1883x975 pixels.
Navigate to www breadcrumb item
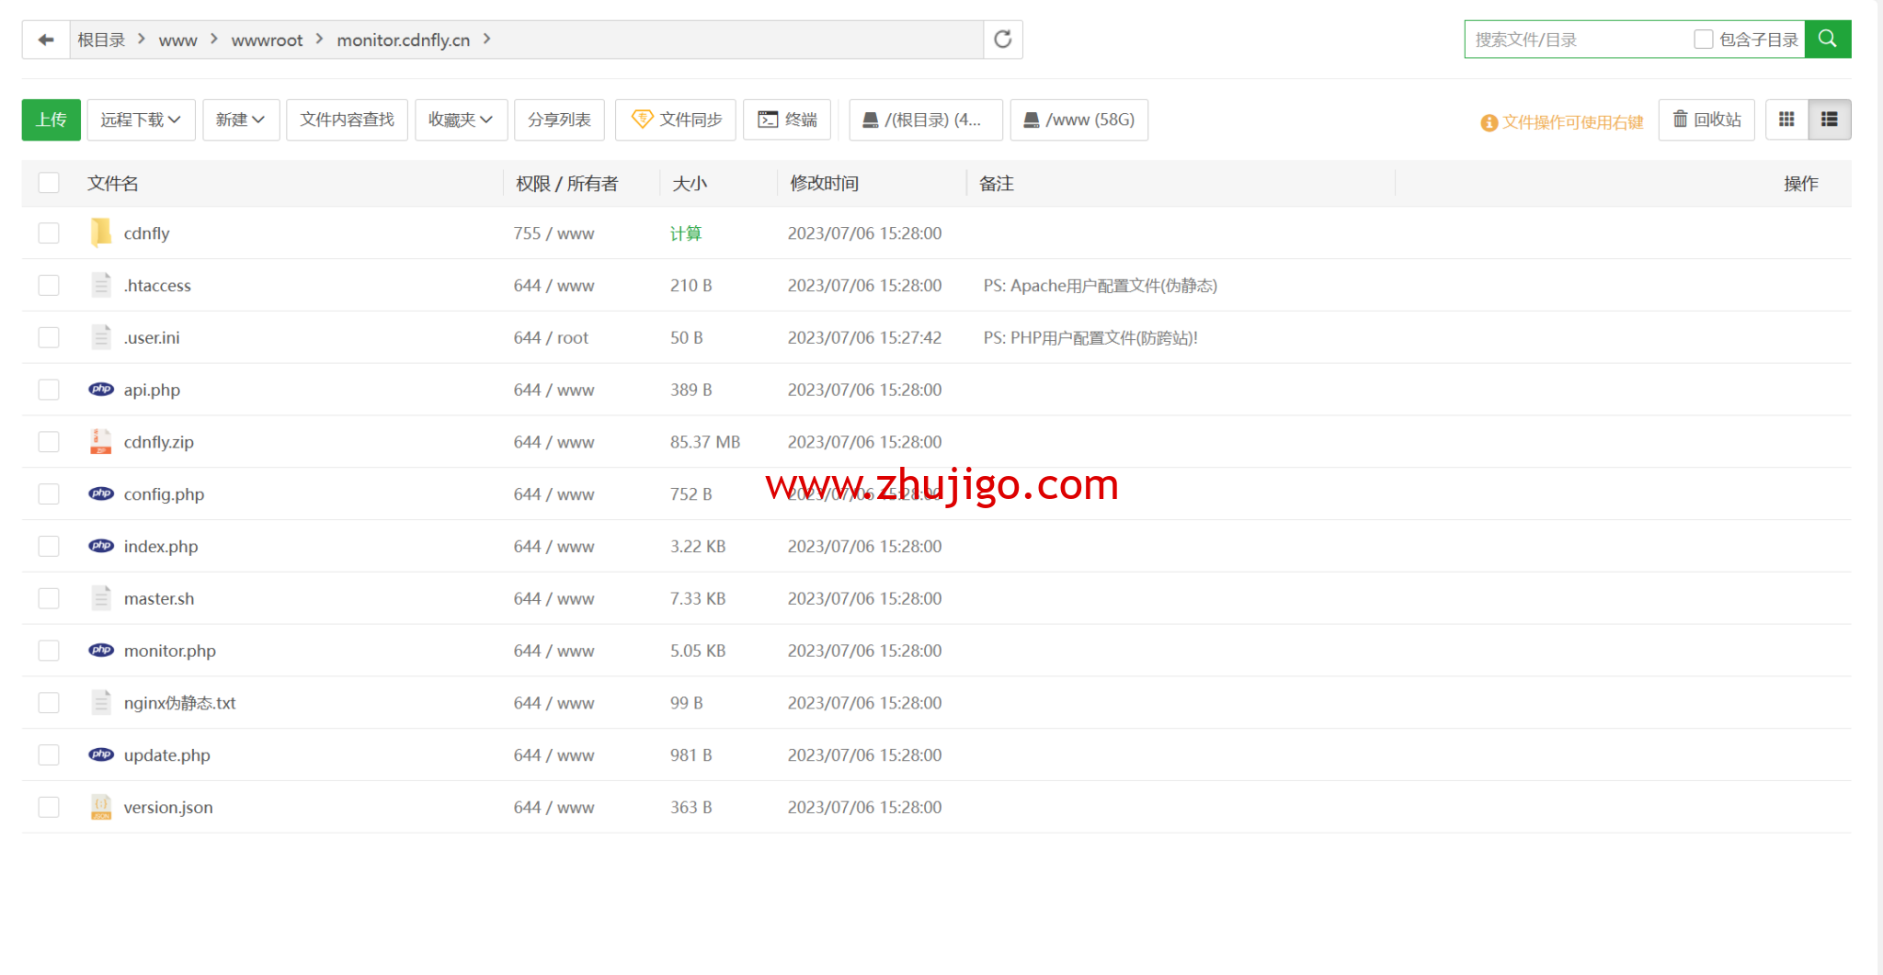tap(178, 40)
